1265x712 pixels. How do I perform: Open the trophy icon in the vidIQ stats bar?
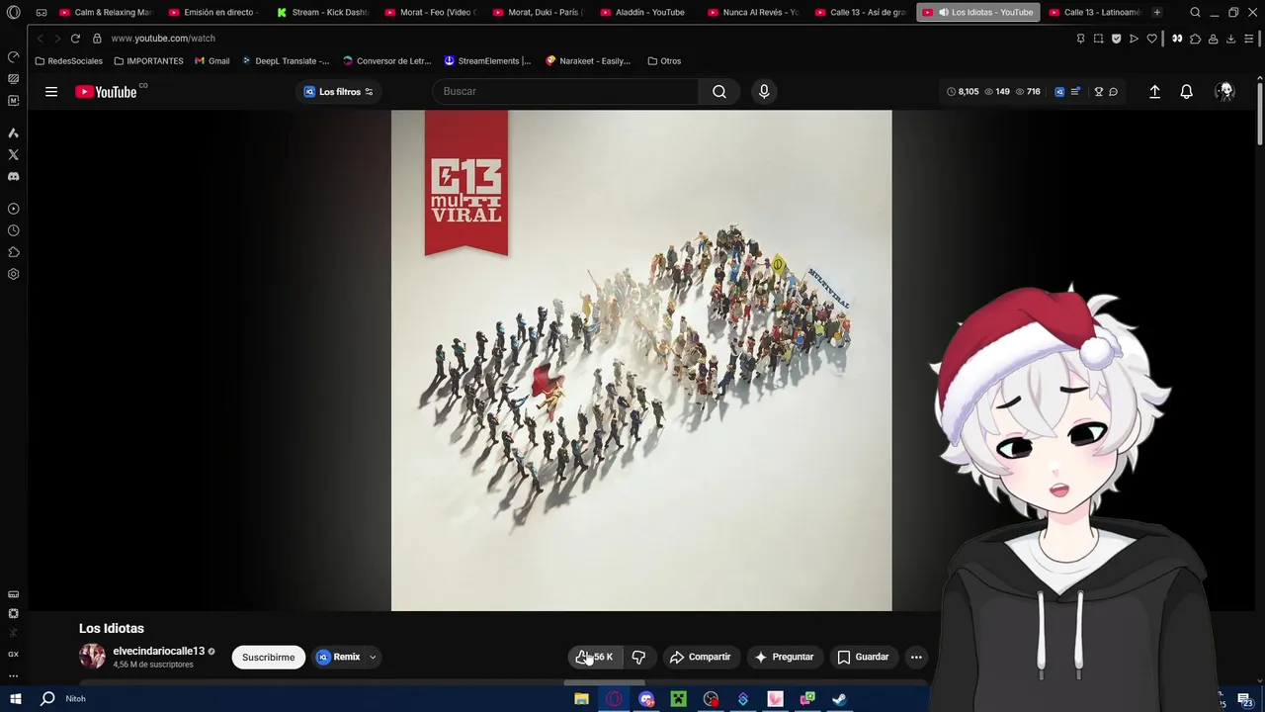point(1098,92)
